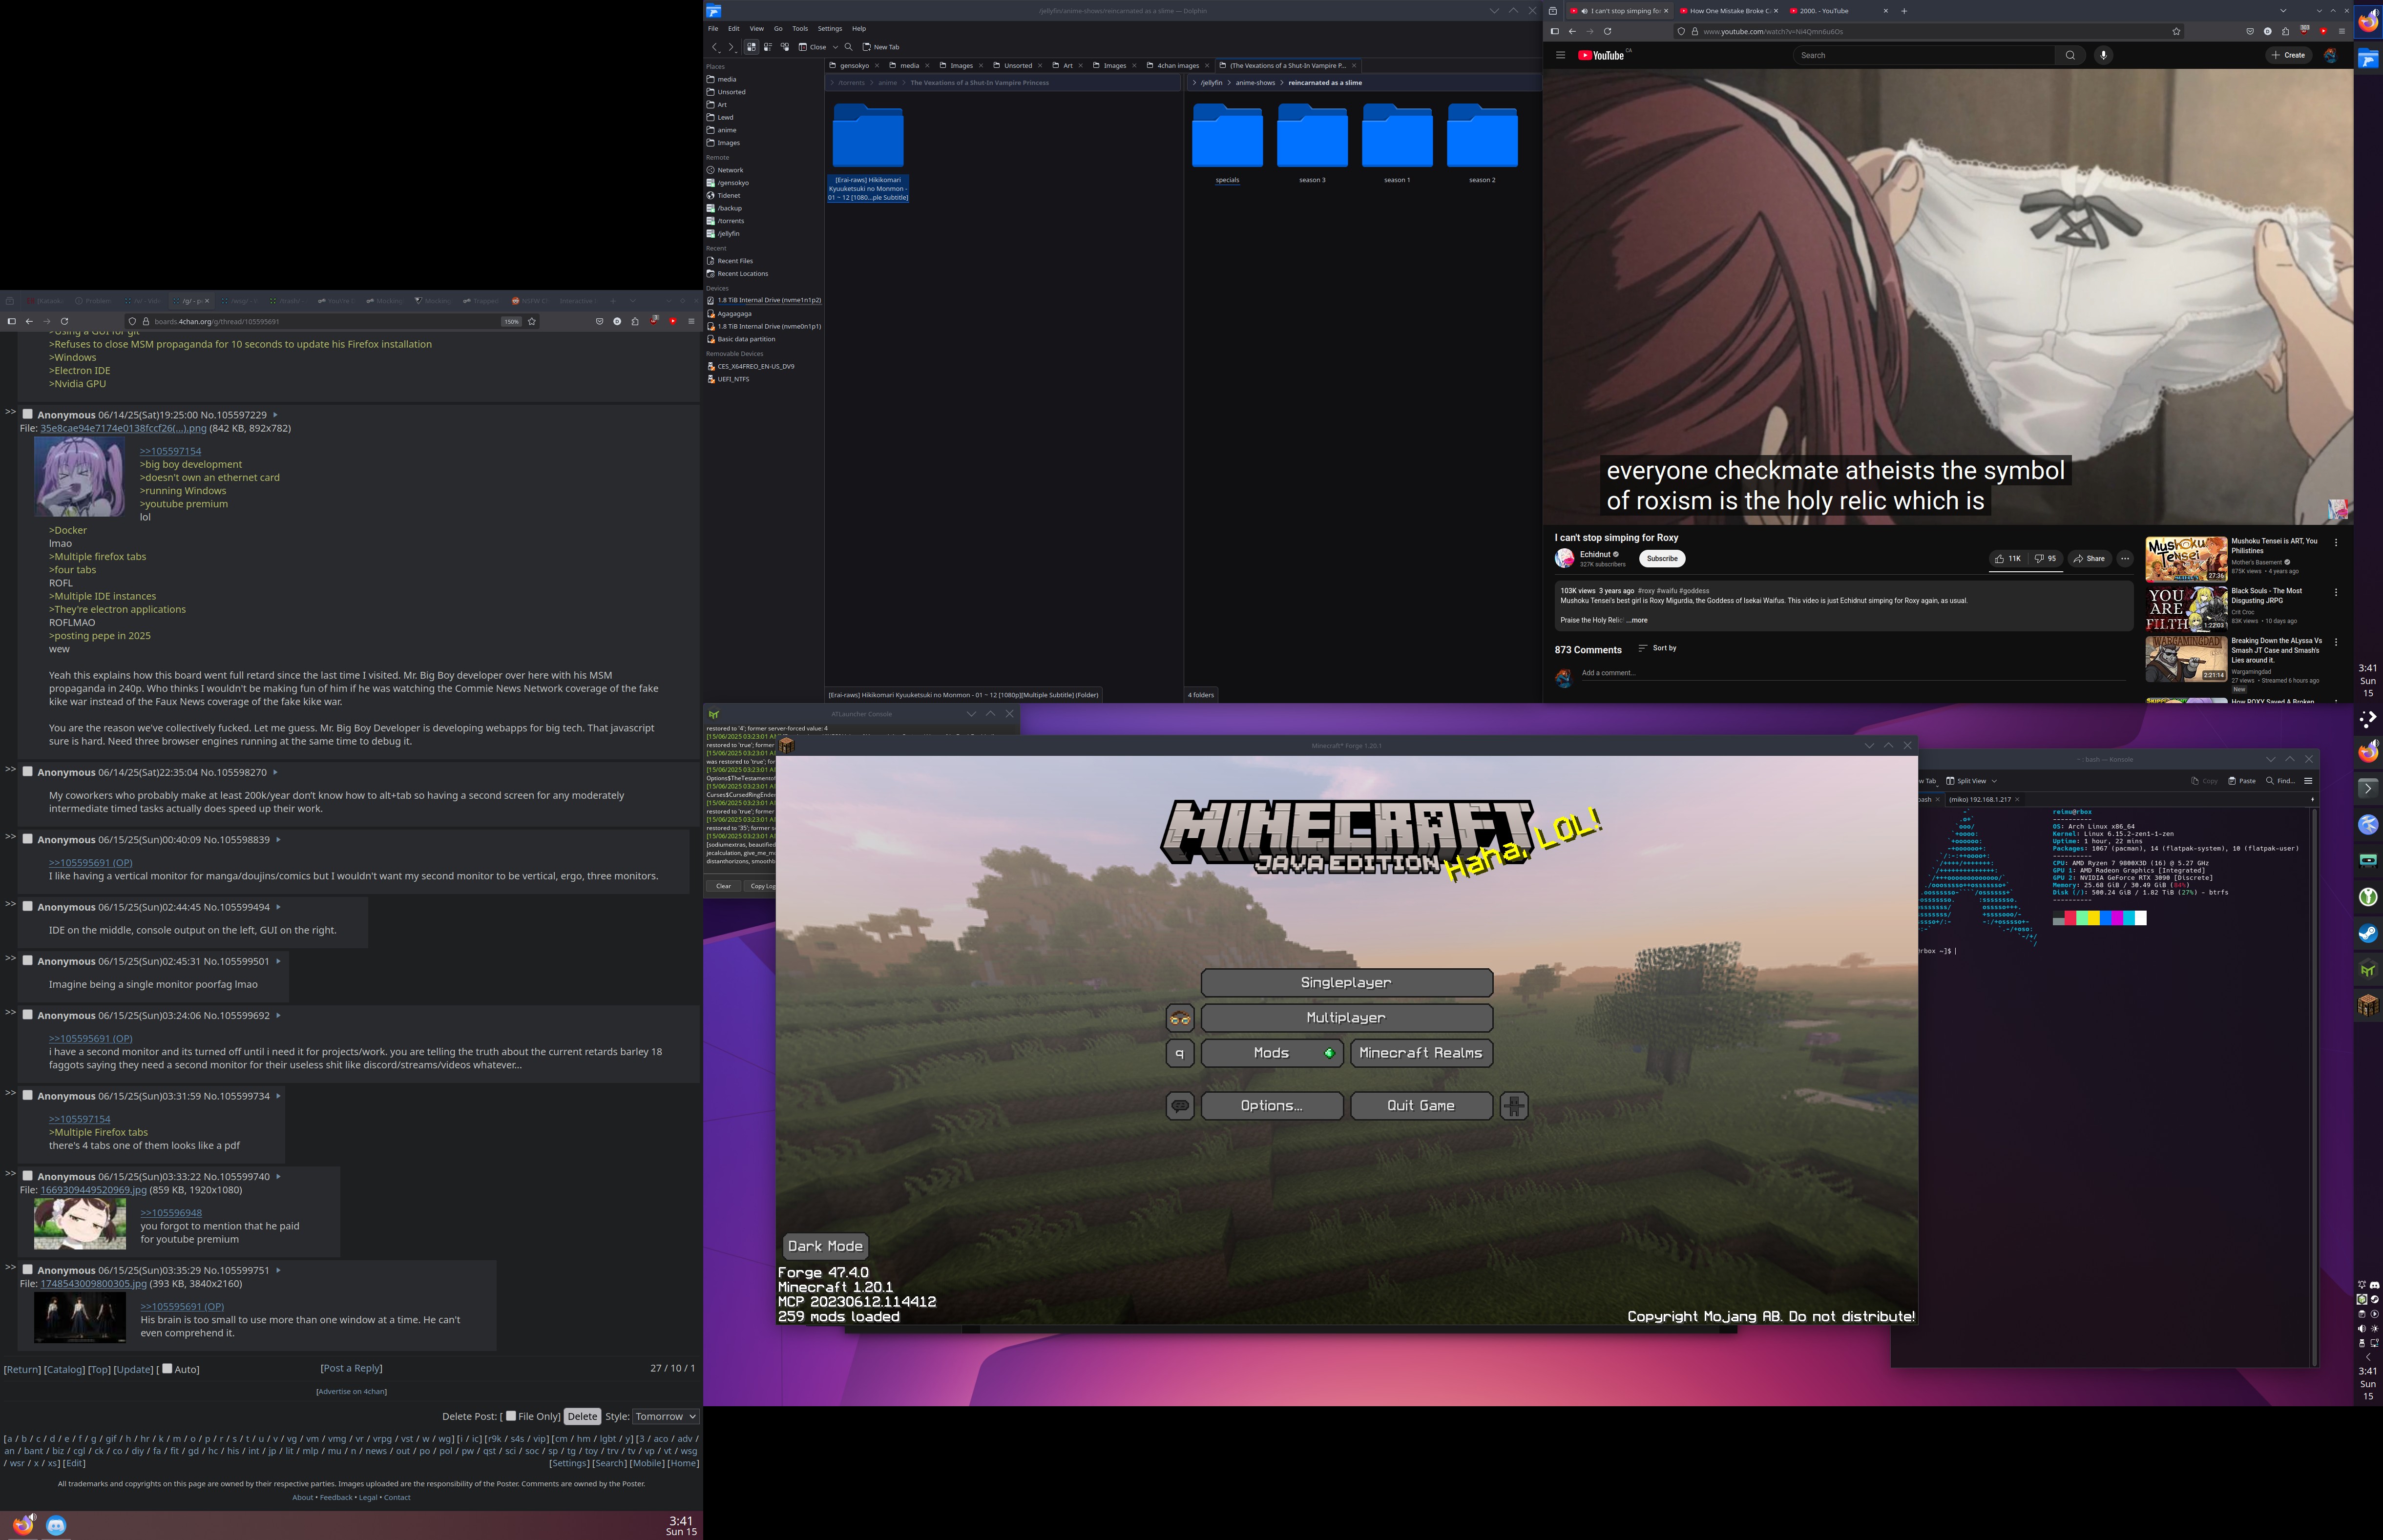2383x1540 pixels.
Task: Go forward in Dolphin file manager
Action: (731, 47)
